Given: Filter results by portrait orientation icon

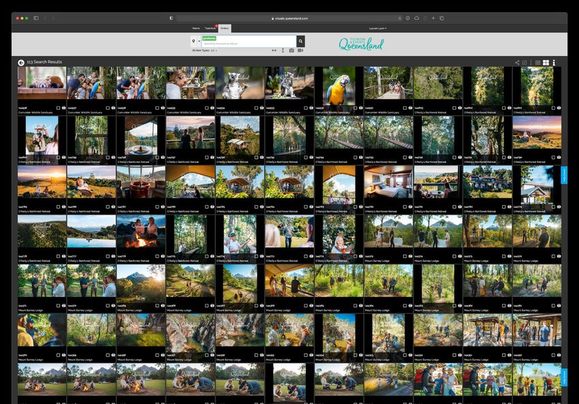Looking at the screenshot, I should tap(283, 50).
